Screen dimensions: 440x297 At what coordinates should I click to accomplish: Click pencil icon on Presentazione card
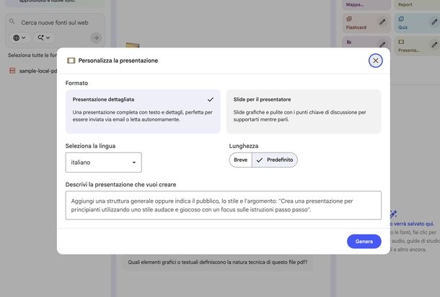click(434, 46)
